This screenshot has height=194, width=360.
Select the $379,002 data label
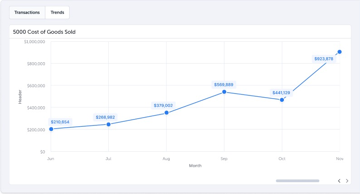(x=163, y=105)
